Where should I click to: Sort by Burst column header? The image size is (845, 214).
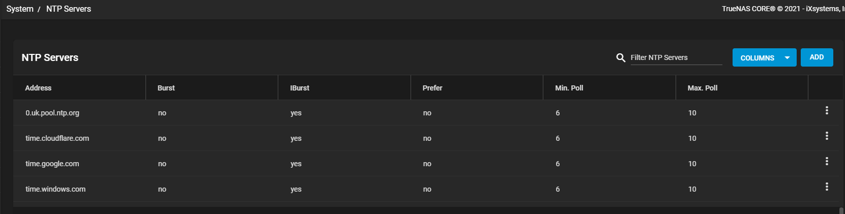tap(166, 88)
